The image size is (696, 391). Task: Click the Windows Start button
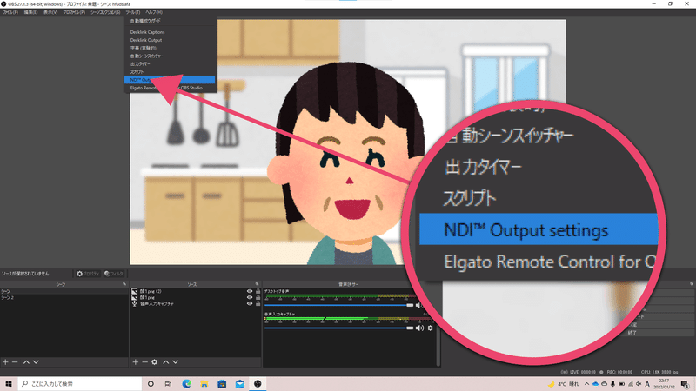click(9, 384)
